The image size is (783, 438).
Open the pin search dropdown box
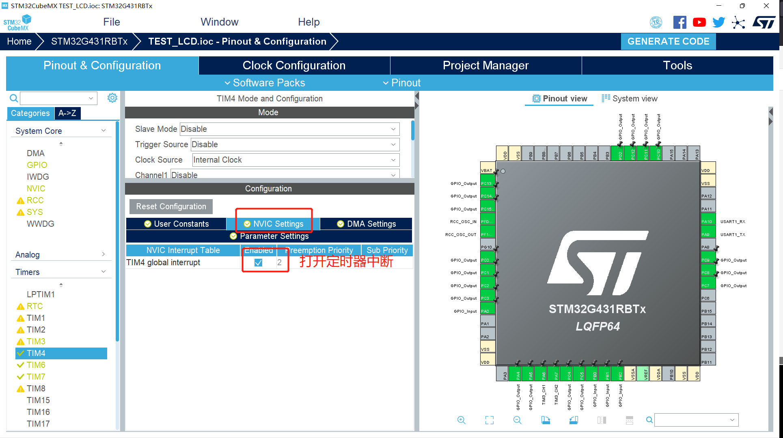[x=697, y=420]
